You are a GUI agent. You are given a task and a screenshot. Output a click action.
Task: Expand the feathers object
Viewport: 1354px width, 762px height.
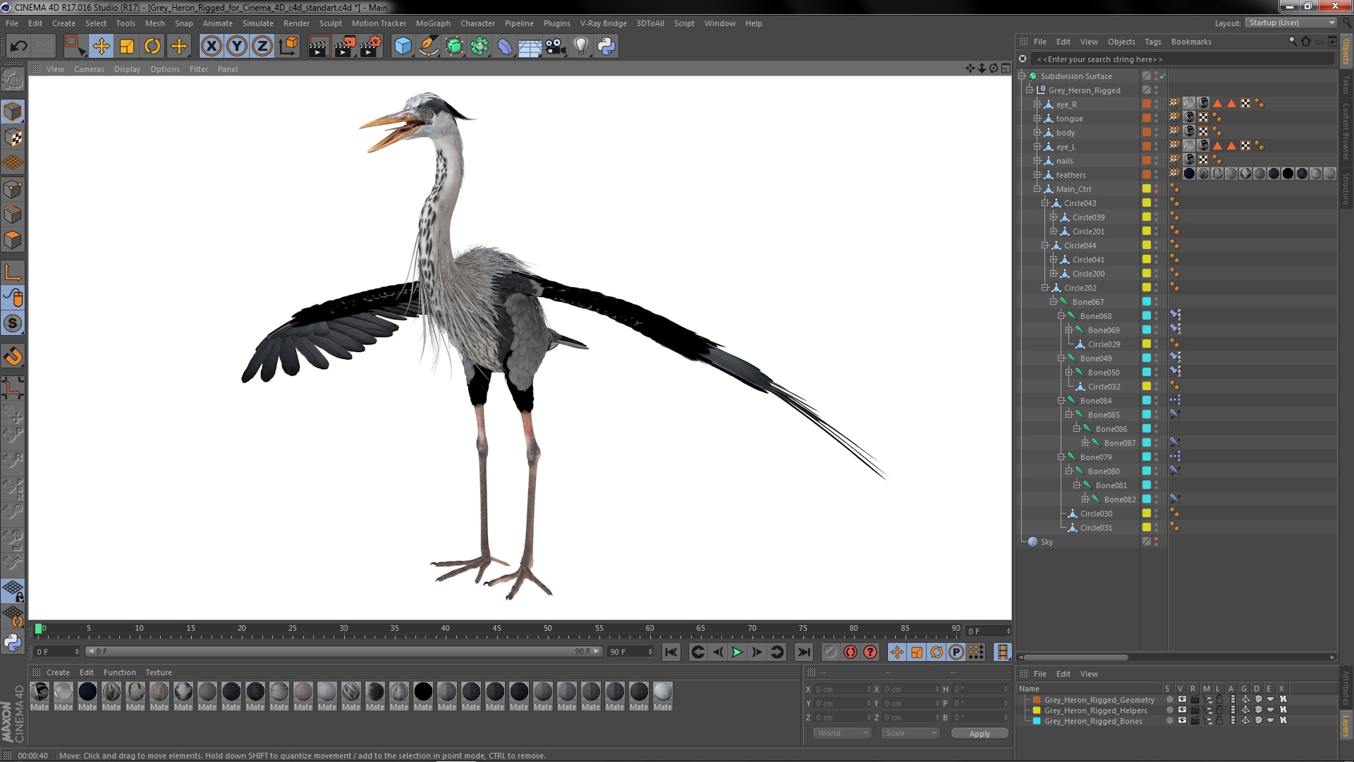click(1037, 174)
